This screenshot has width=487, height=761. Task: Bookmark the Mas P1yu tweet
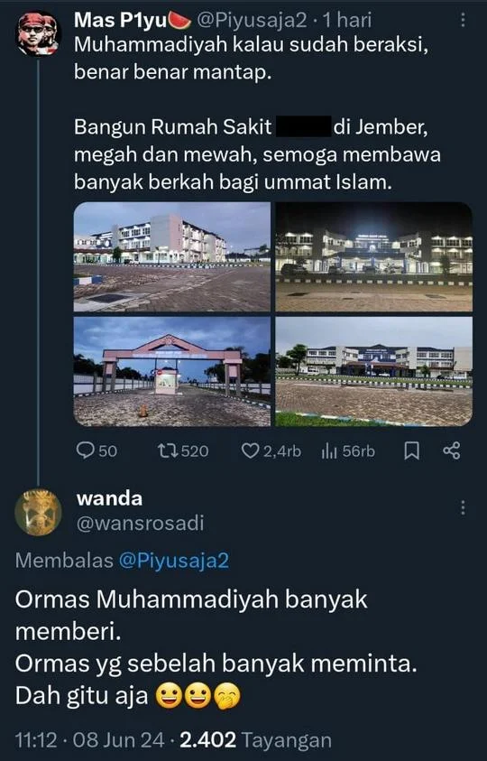(x=411, y=451)
